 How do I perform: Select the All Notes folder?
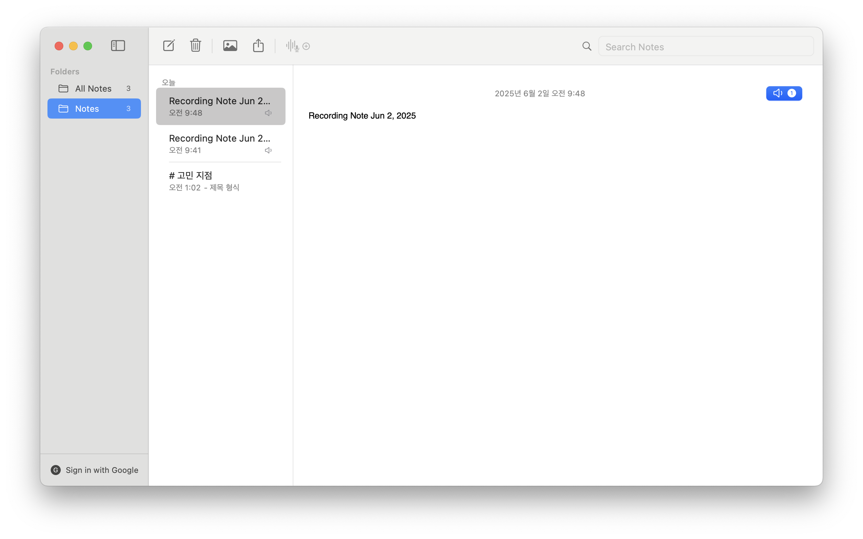pos(93,88)
